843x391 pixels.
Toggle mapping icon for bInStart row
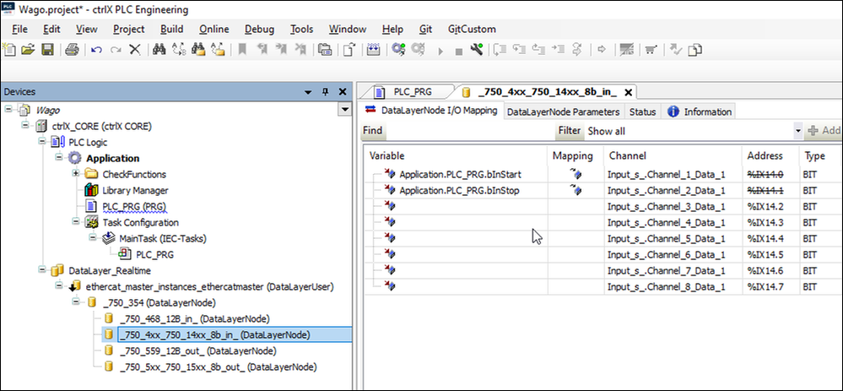[576, 174]
